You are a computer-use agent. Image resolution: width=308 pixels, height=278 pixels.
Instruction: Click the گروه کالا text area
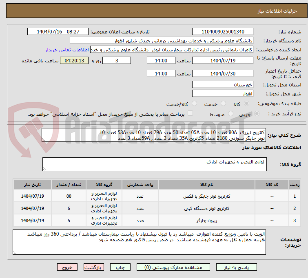[x=154, y=164]
